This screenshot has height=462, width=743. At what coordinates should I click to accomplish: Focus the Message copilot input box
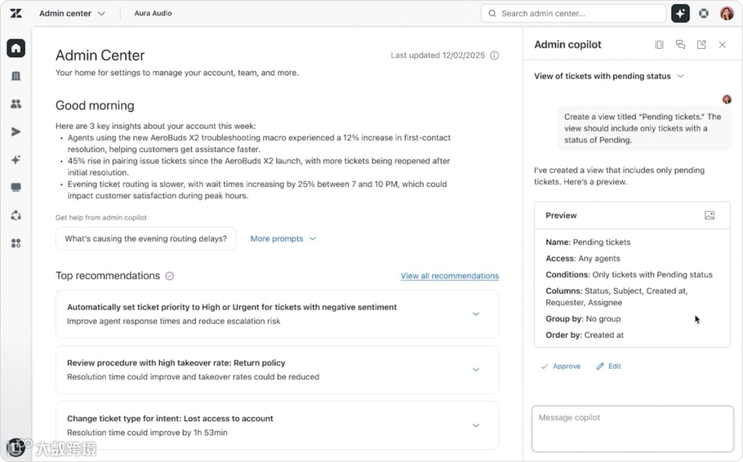pos(632,428)
